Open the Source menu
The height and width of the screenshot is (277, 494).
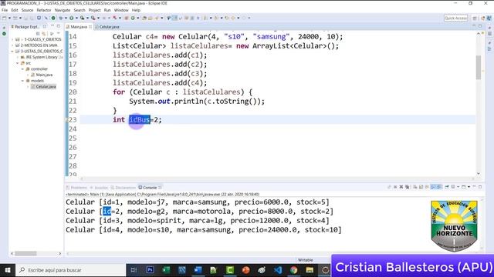[x=27, y=10]
